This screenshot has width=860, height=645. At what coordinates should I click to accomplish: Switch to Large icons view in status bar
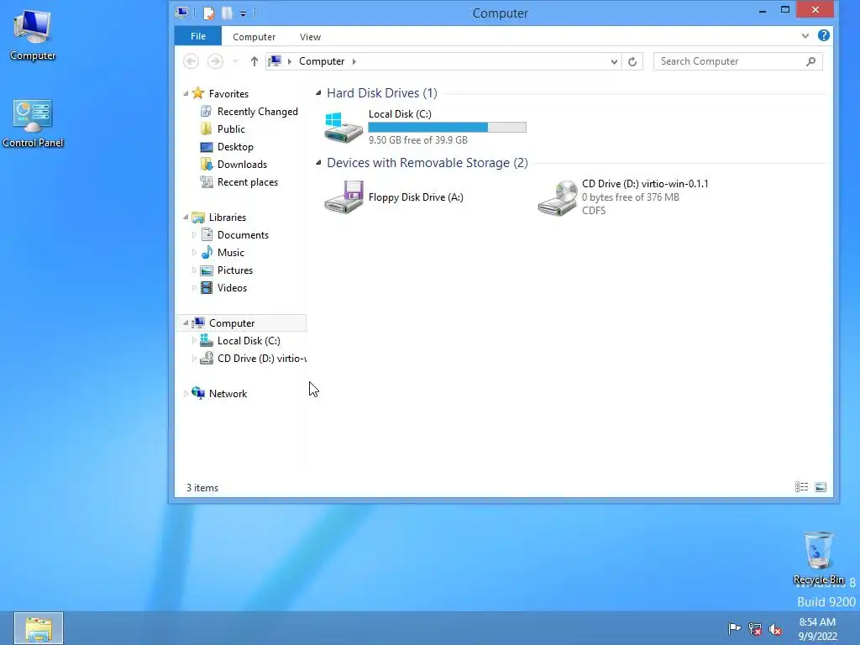coord(821,487)
